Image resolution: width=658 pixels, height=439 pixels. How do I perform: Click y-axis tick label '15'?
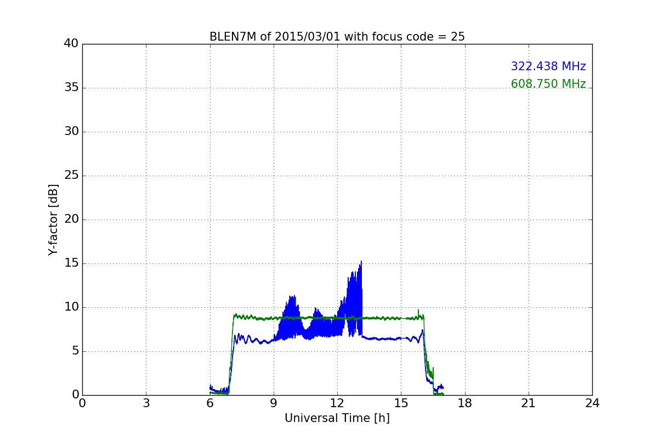[71, 263]
